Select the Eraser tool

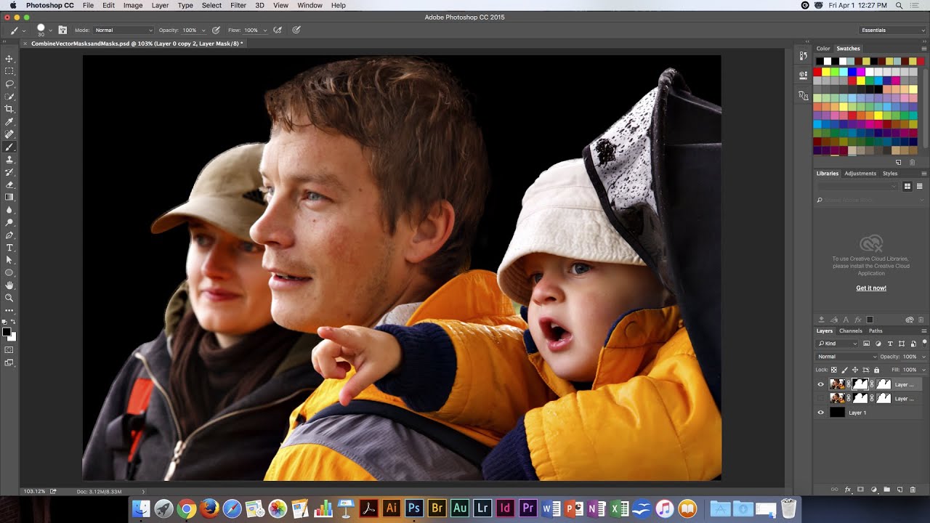9,185
